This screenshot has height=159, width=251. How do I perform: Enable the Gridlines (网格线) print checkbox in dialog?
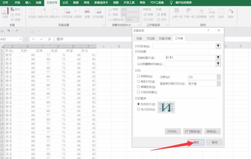pyautogui.click(x=139, y=76)
